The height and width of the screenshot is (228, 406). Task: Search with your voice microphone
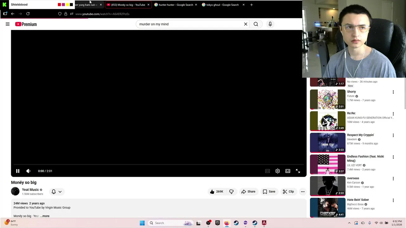(x=270, y=24)
